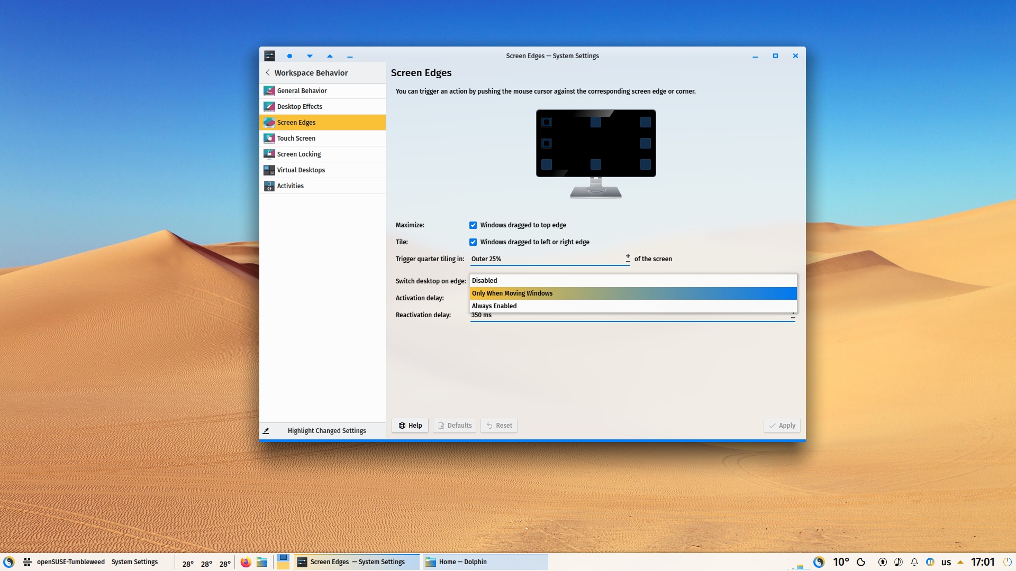Click the Apply button
1016x571 pixels.
[x=782, y=426]
